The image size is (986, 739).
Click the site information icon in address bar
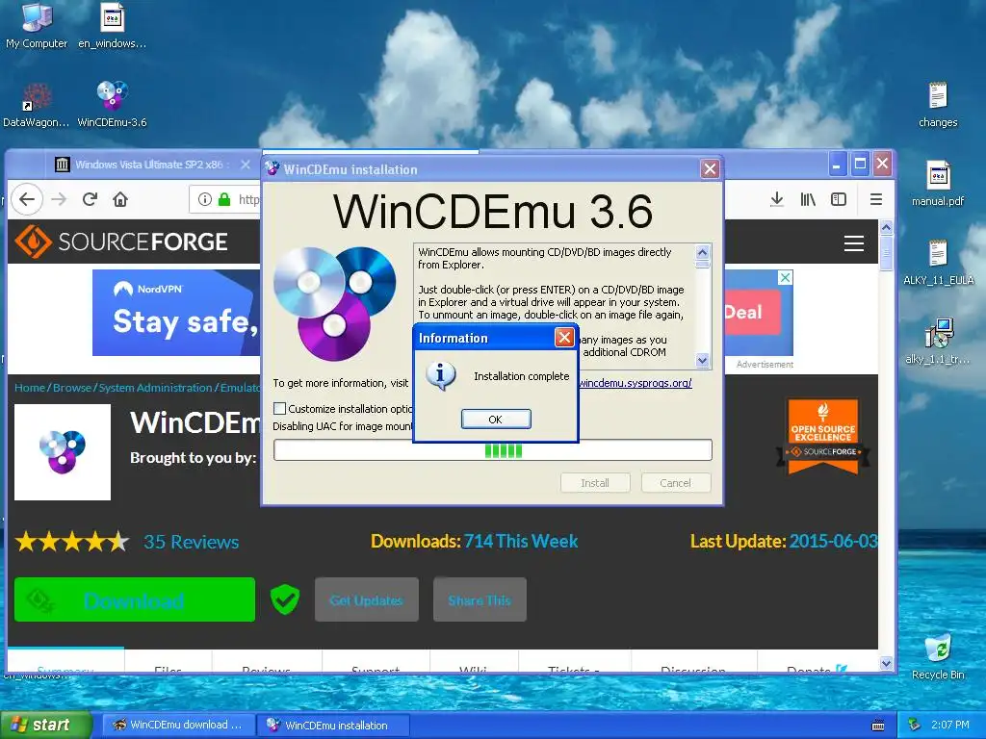(205, 199)
